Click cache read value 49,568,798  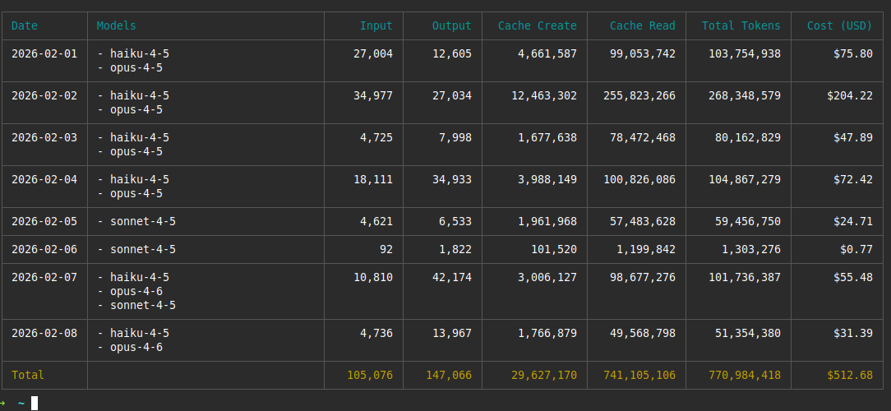643,333
